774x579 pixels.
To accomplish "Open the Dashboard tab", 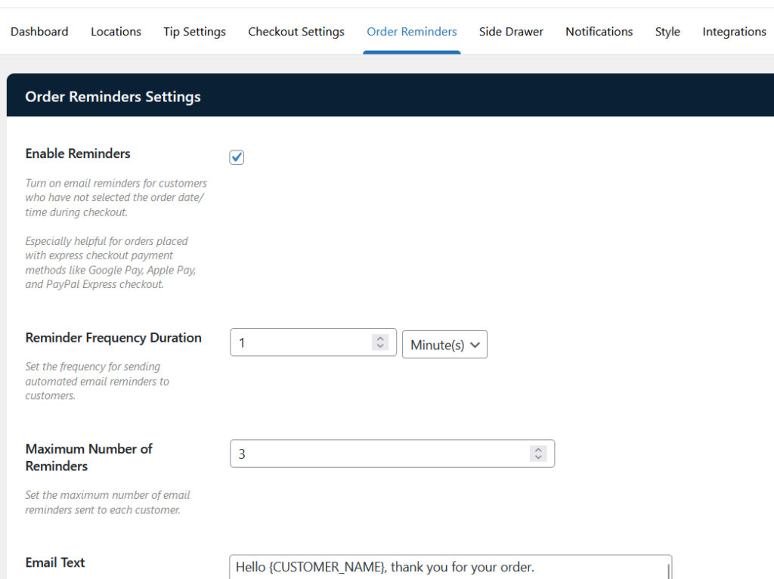I will click(x=39, y=32).
